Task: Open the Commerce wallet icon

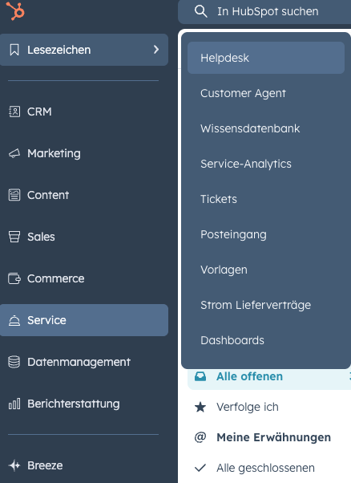Action: coord(14,278)
